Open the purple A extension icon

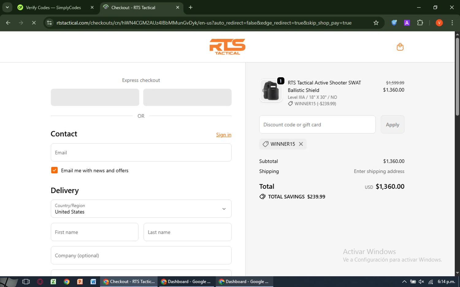(407, 23)
